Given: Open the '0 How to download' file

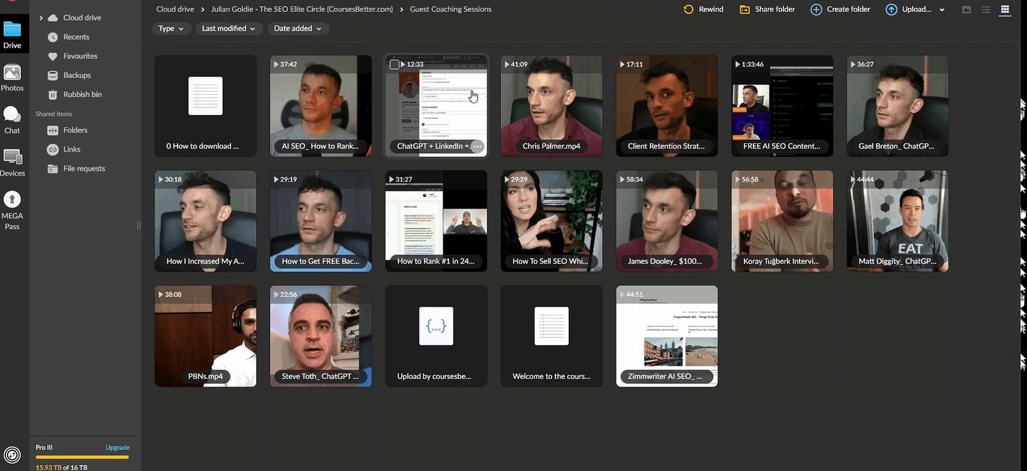Looking at the screenshot, I should coord(205,106).
